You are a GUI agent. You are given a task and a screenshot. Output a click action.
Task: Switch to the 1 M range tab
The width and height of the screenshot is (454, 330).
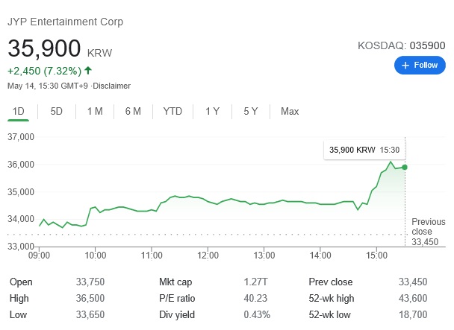(x=95, y=111)
